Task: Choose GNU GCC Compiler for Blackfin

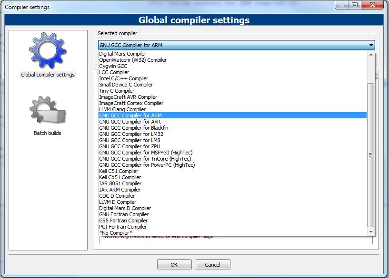Action: 232,128
